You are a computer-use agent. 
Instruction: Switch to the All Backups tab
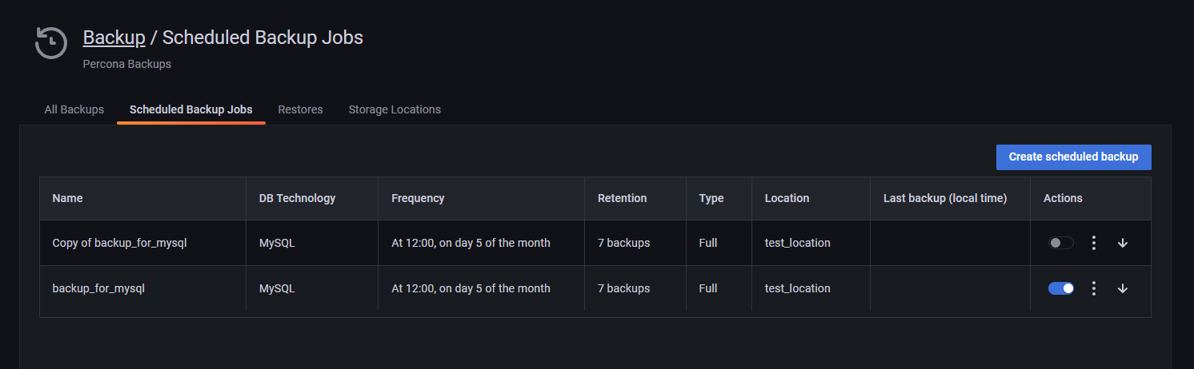click(x=74, y=109)
